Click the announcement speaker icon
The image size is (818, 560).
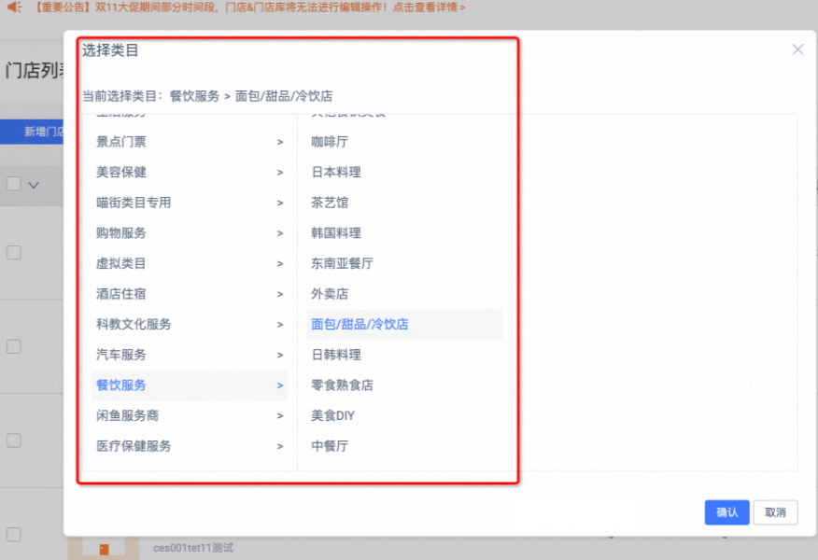coord(12,7)
